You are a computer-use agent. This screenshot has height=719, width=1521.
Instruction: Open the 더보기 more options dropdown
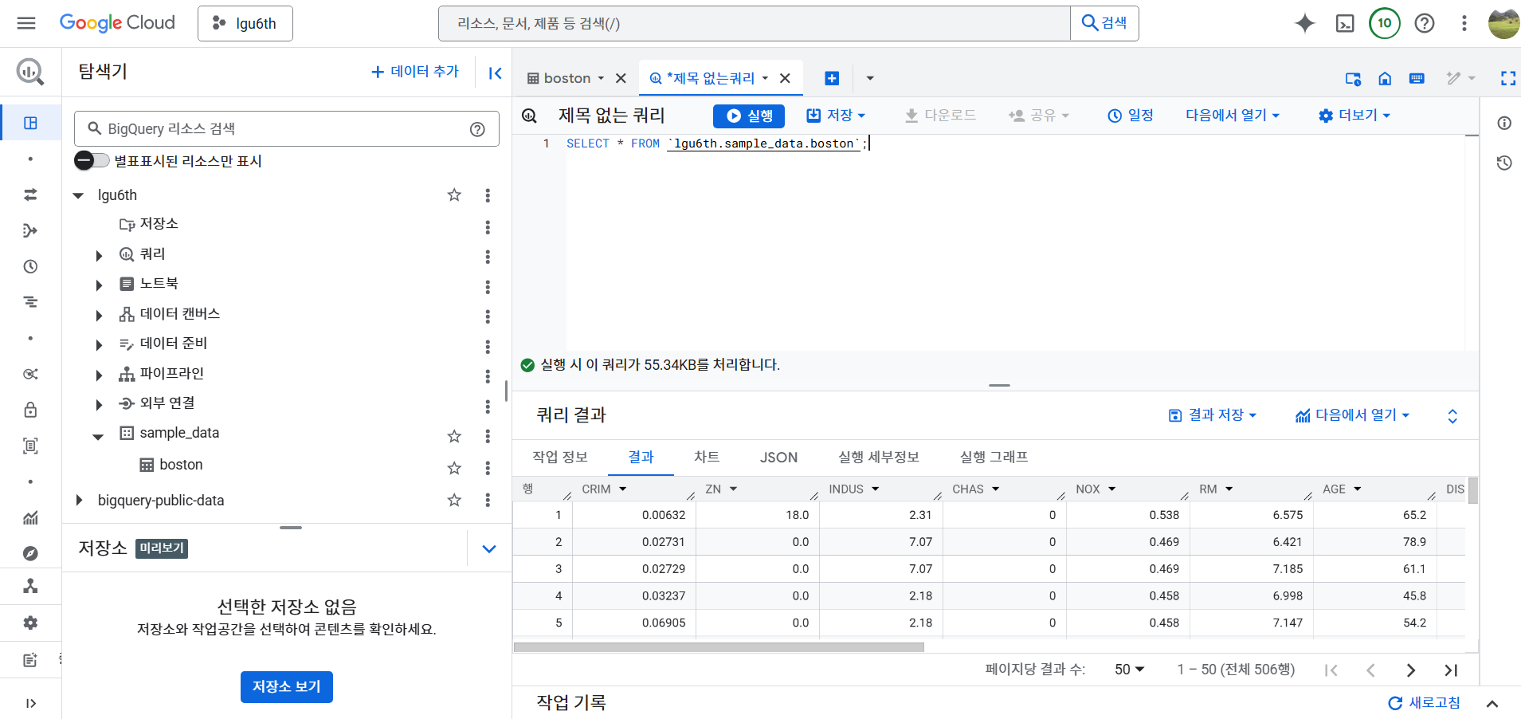pyautogui.click(x=1354, y=116)
